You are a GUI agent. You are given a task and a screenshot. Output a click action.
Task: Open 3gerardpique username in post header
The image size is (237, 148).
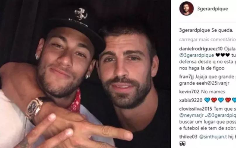click(x=212, y=9)
